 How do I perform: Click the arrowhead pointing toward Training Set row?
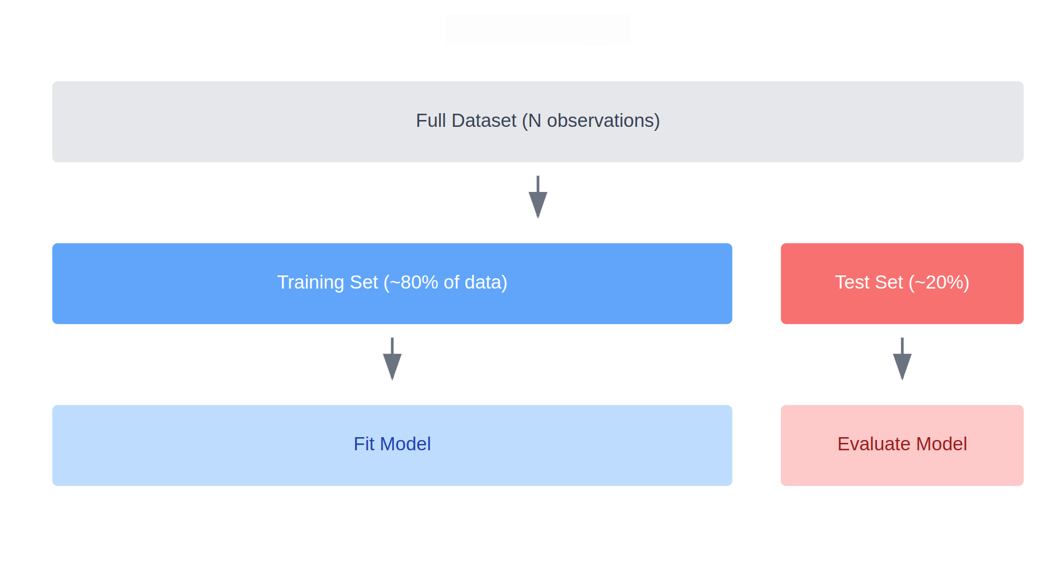pos(537,205)
